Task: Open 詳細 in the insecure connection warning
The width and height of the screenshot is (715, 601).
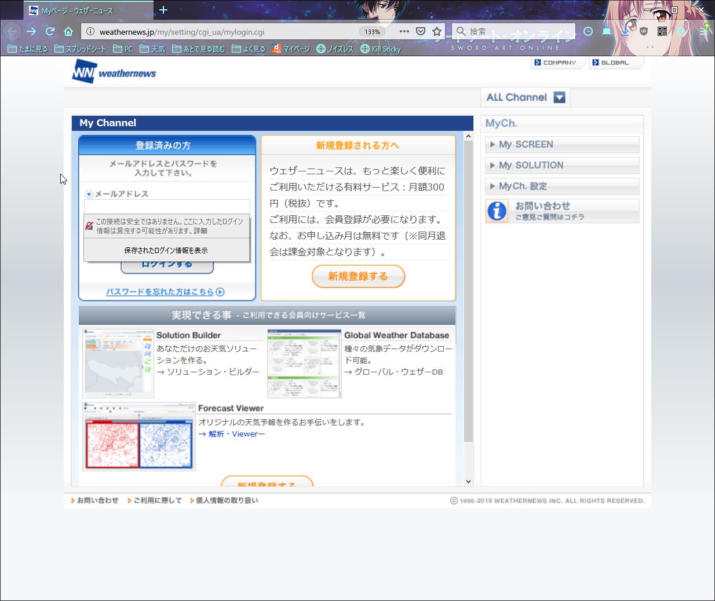Action: 200,230
